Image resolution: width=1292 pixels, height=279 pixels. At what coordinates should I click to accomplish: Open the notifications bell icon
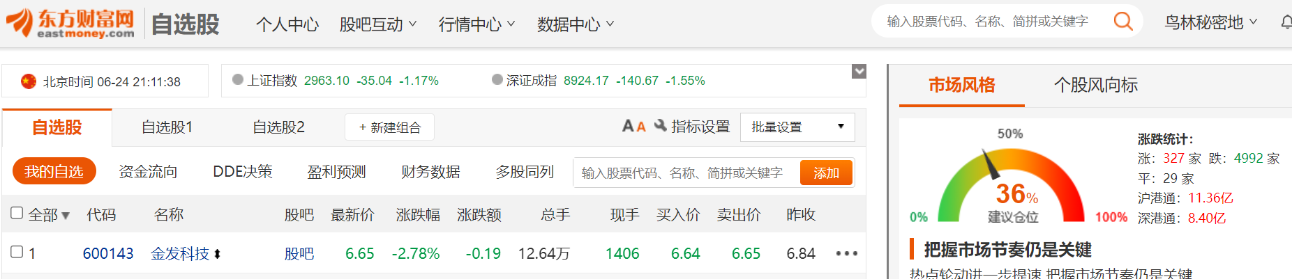coord(1286,22)
